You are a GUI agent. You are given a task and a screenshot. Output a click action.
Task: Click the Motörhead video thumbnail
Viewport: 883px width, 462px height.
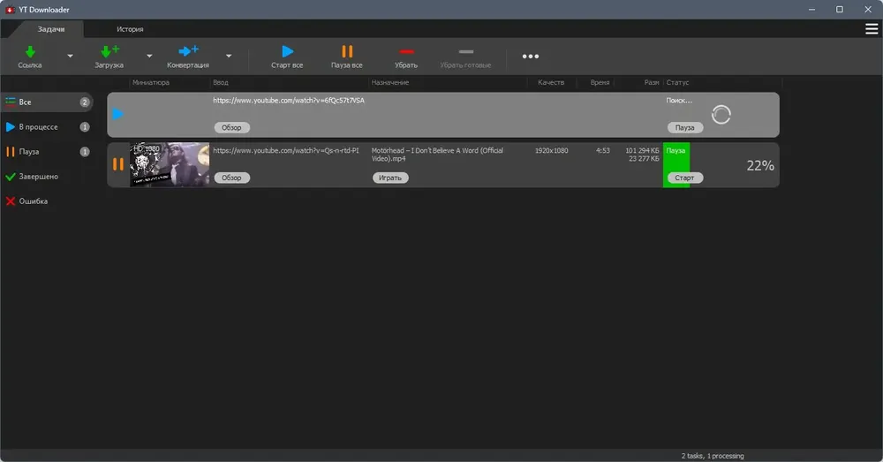(170, 164)
